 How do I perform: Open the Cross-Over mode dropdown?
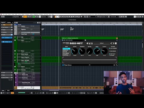[44, 17]
